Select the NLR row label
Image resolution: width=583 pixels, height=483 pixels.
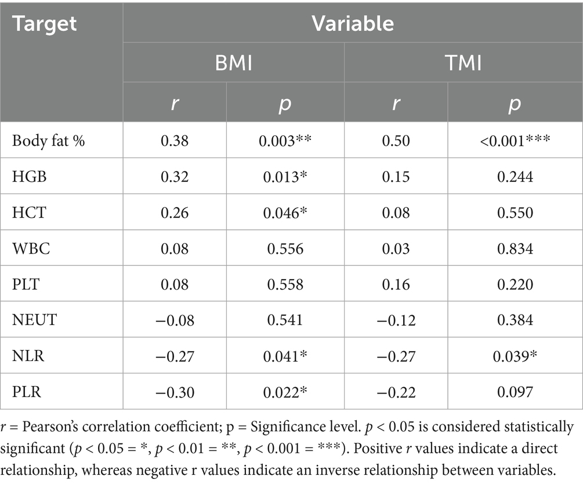[24, 356]
